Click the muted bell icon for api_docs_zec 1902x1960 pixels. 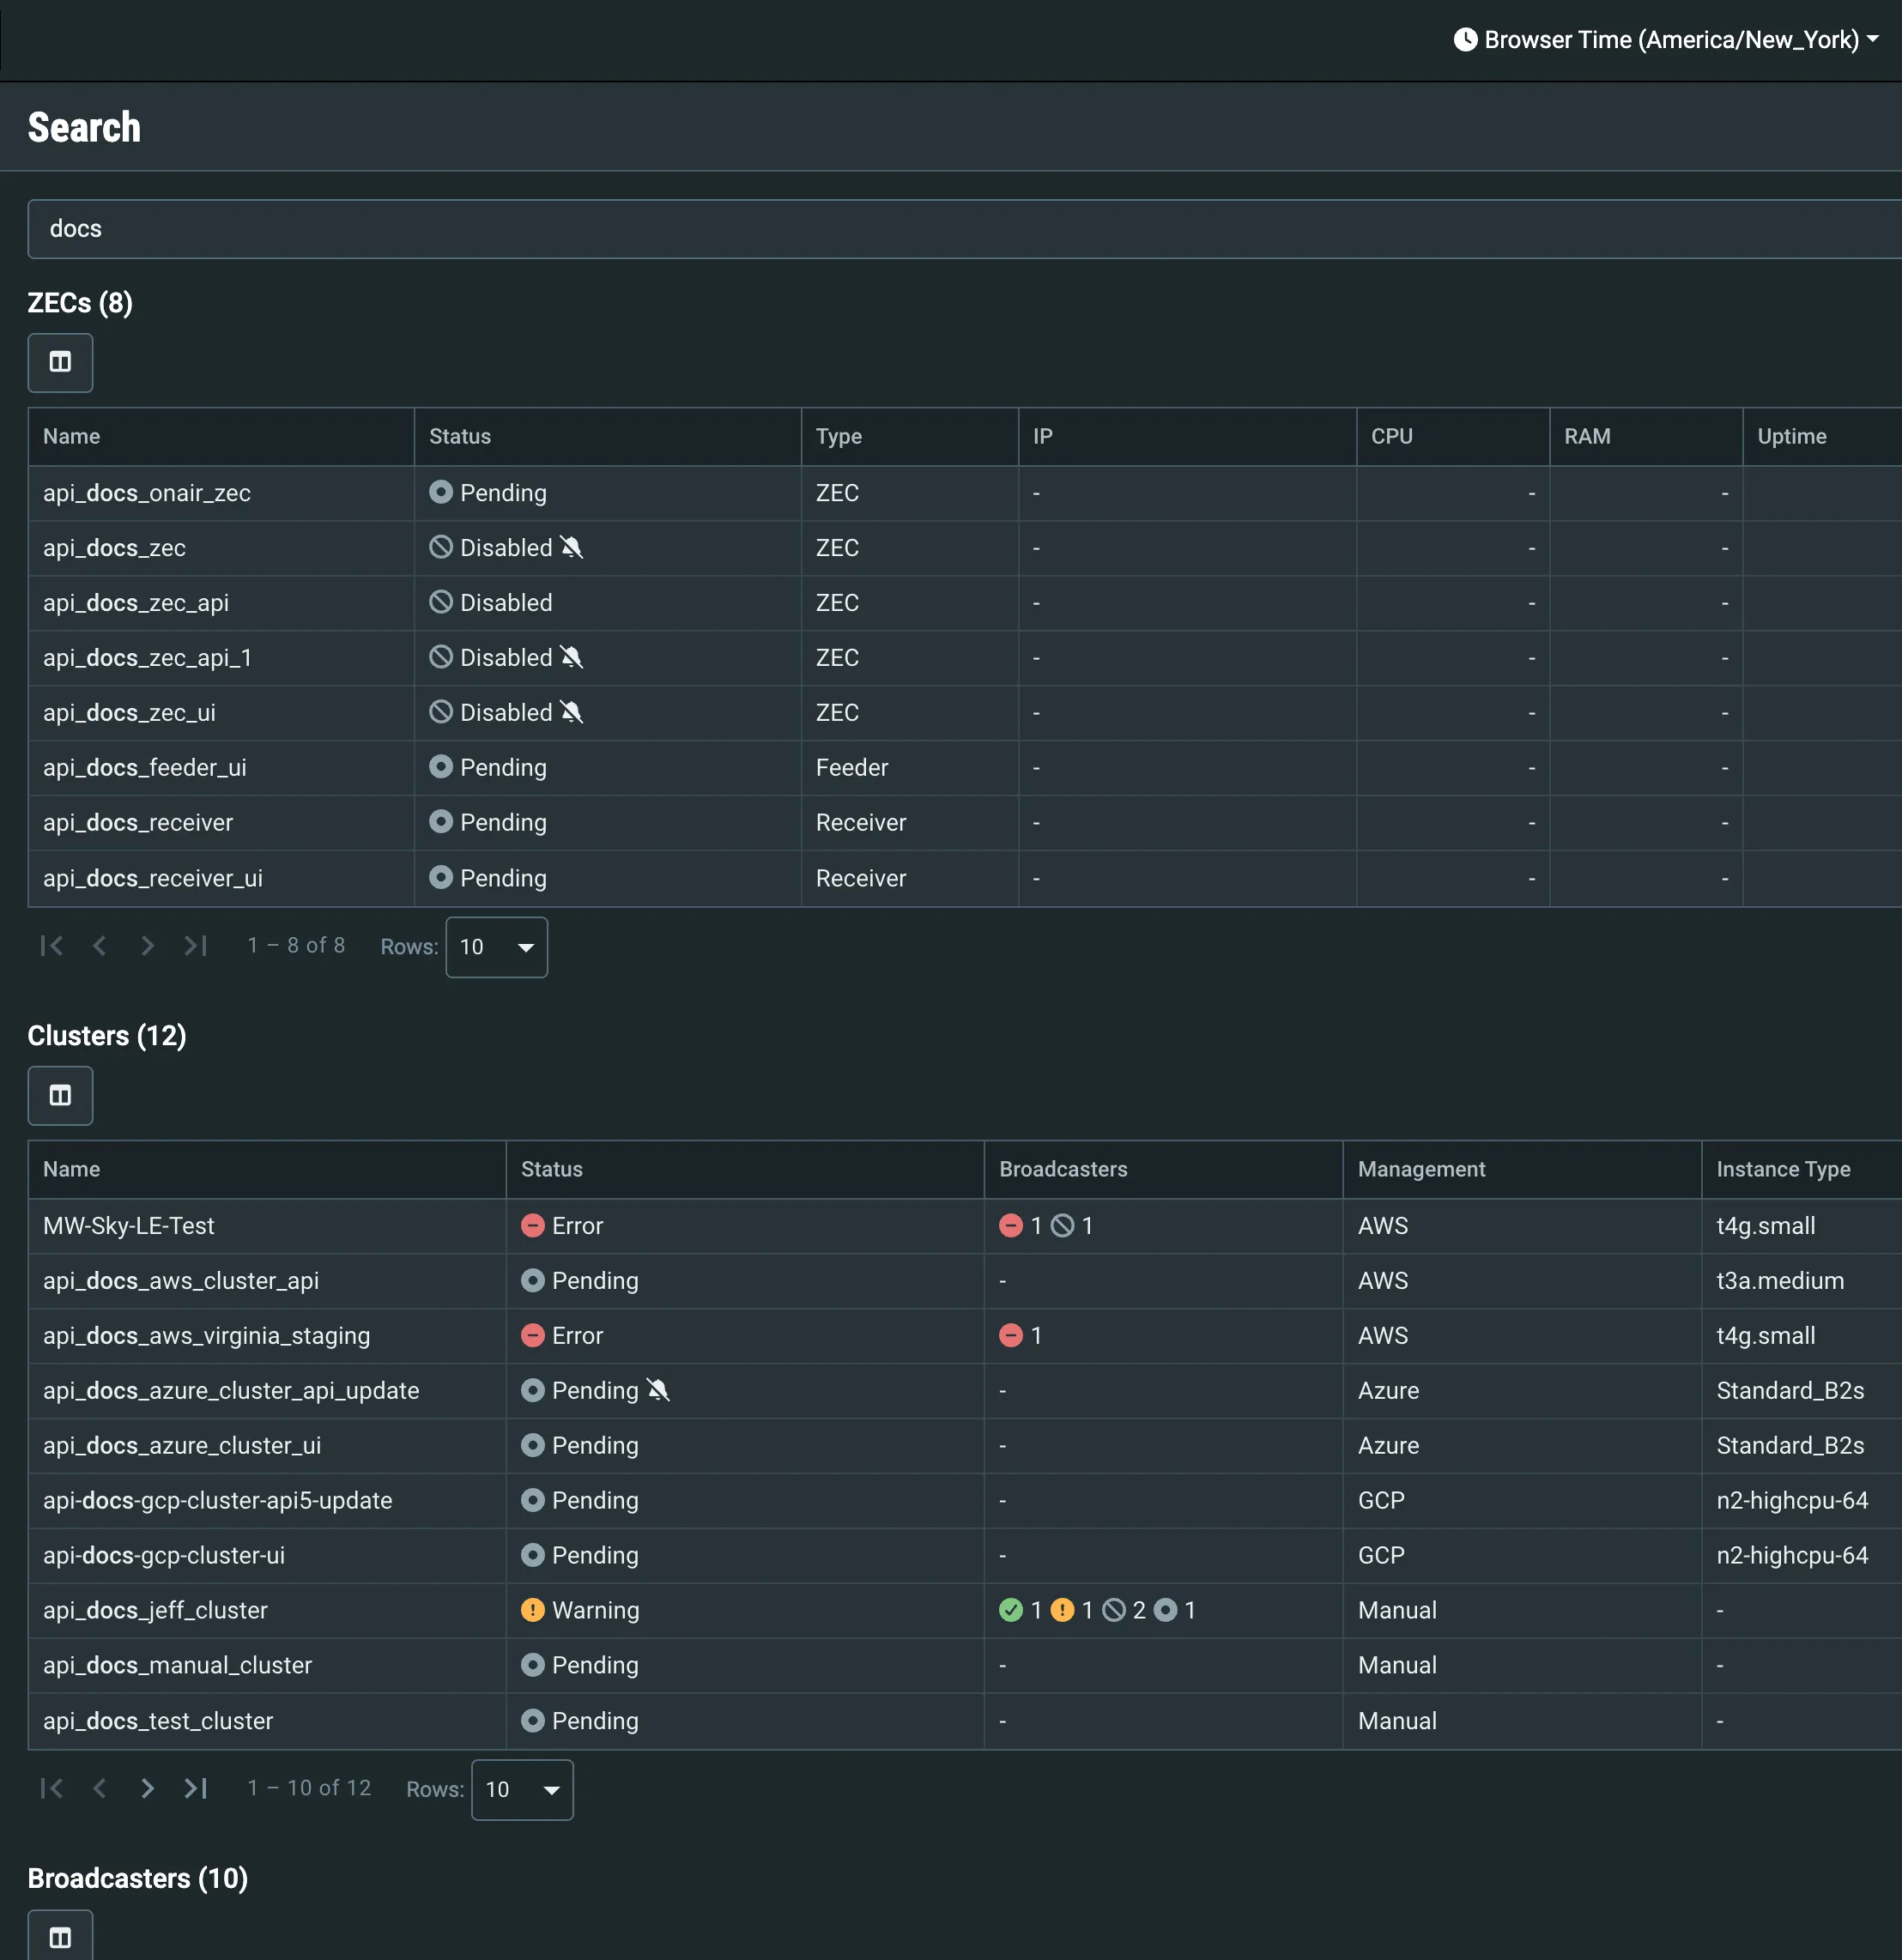click(x=571, y=547)
